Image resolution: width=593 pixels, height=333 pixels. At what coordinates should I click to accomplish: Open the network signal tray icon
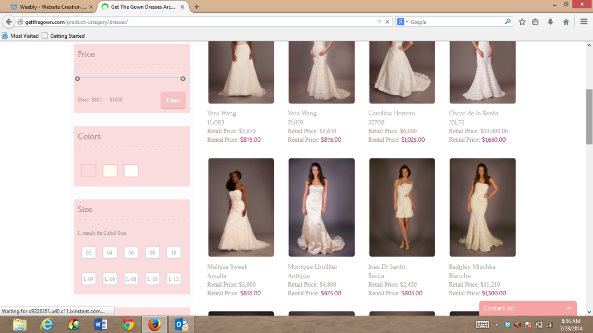tap(549, 325)
